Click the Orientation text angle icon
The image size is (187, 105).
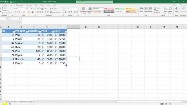pos(46,9)
